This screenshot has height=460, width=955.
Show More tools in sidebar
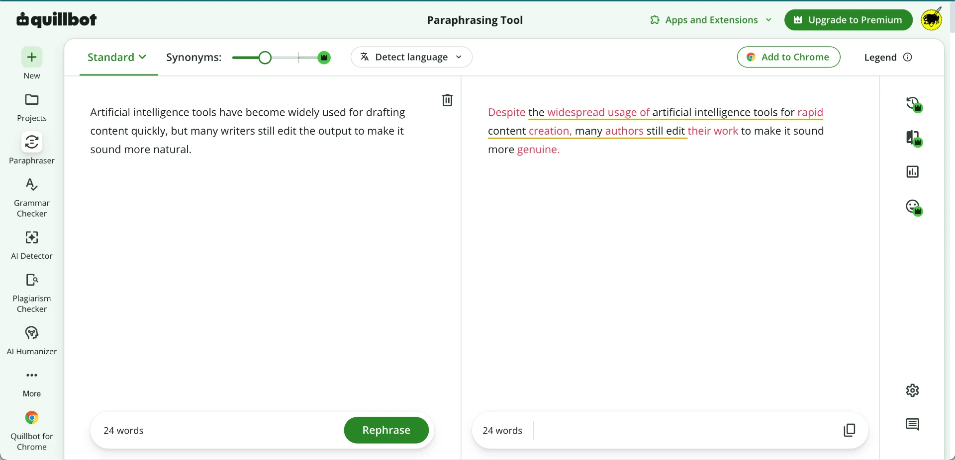pos(32,383)
